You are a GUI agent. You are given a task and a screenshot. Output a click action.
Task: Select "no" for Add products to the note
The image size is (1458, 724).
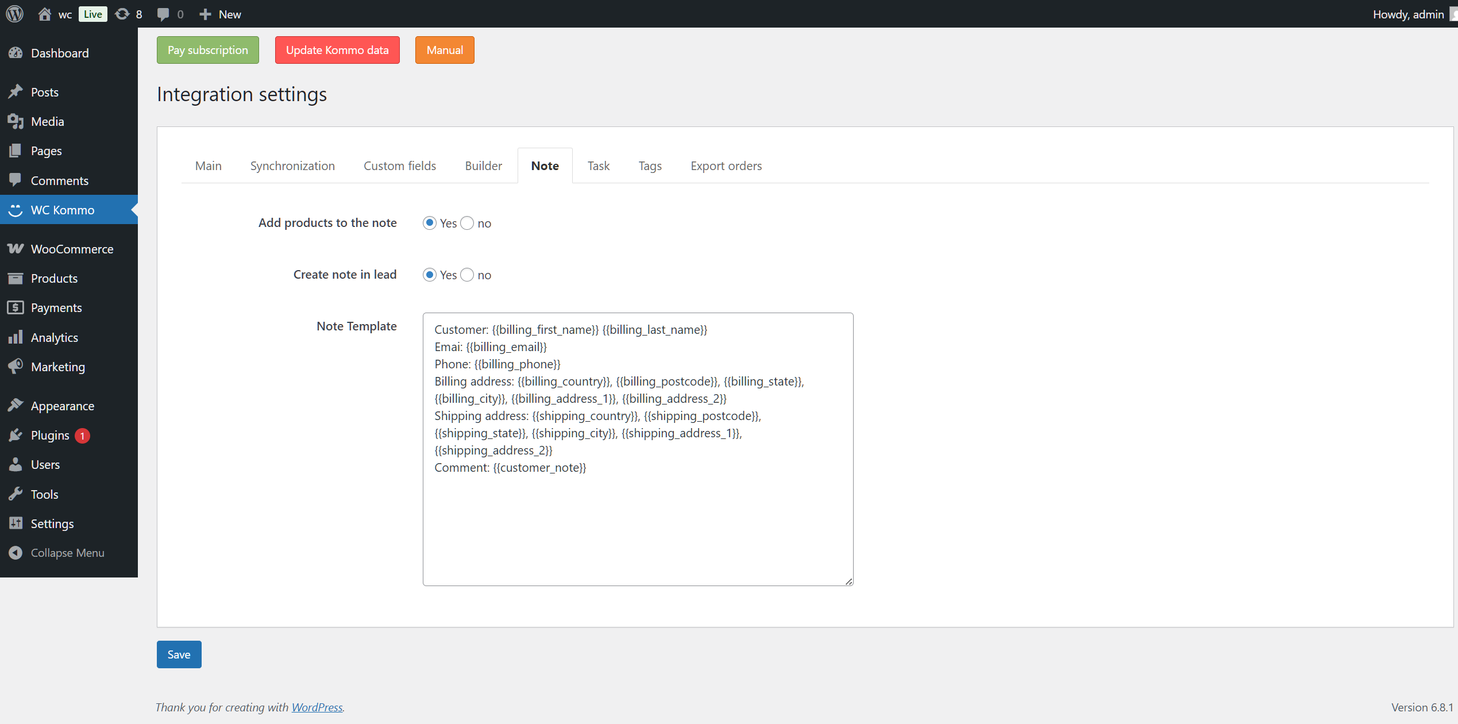[x=466, y=223]
